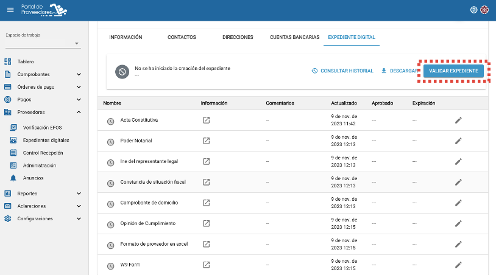
Task: Expand the Reportes menu chevron
Action: point(79,193)
